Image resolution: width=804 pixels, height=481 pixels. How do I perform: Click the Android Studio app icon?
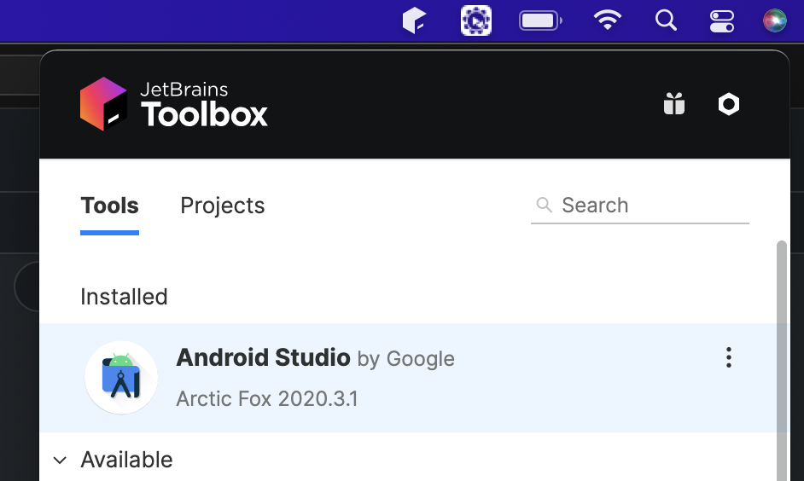(x=121, y=378)
